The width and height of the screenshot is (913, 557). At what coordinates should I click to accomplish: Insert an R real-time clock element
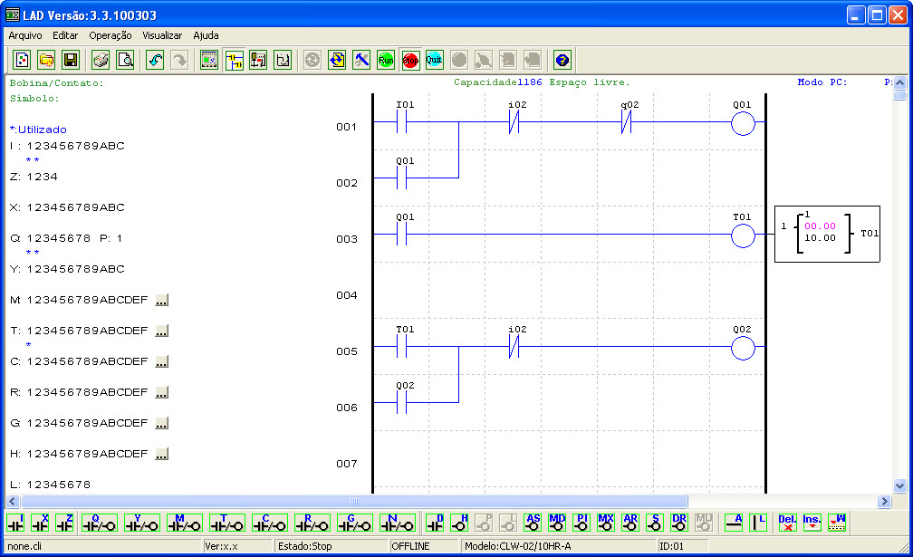coord(312,523)
